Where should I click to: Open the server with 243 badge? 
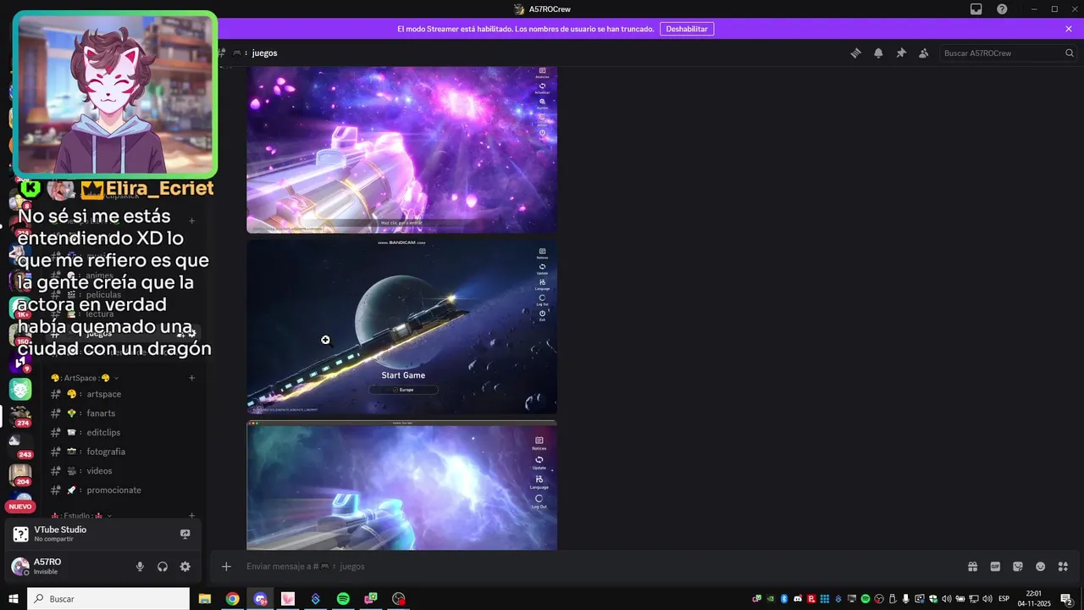(x=20, y=446)
